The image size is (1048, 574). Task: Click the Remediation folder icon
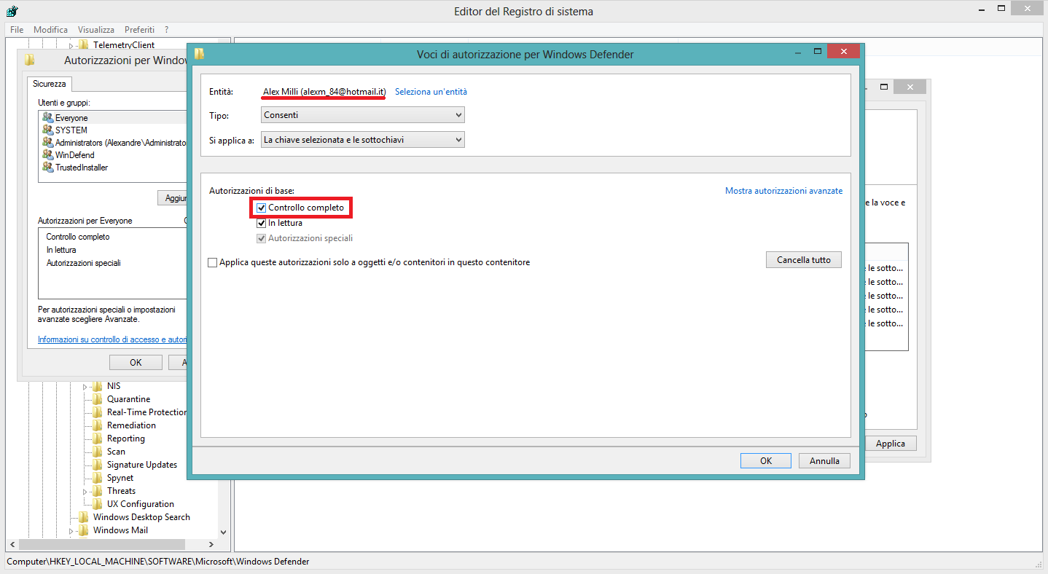pos(98,425)
